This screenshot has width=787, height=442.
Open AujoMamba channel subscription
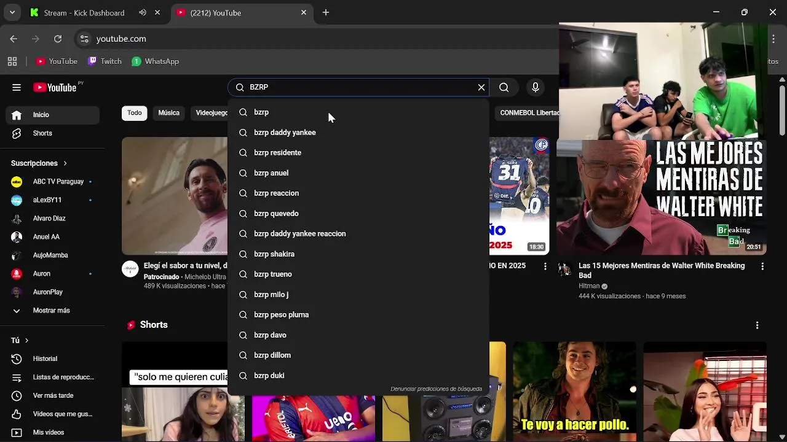coord(53,255)
